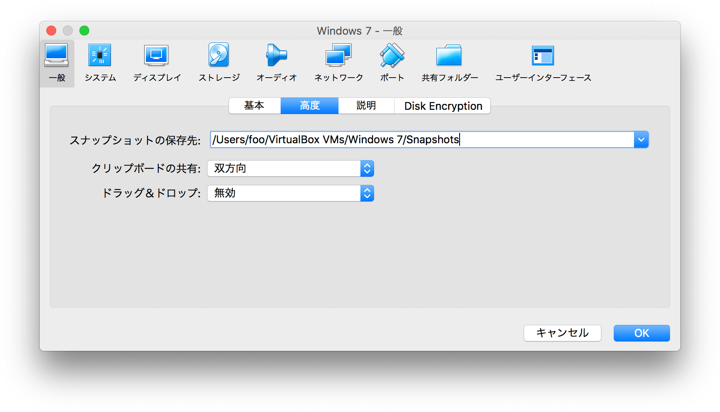Confirm settings with the OK button

click(x=641, y=333)
